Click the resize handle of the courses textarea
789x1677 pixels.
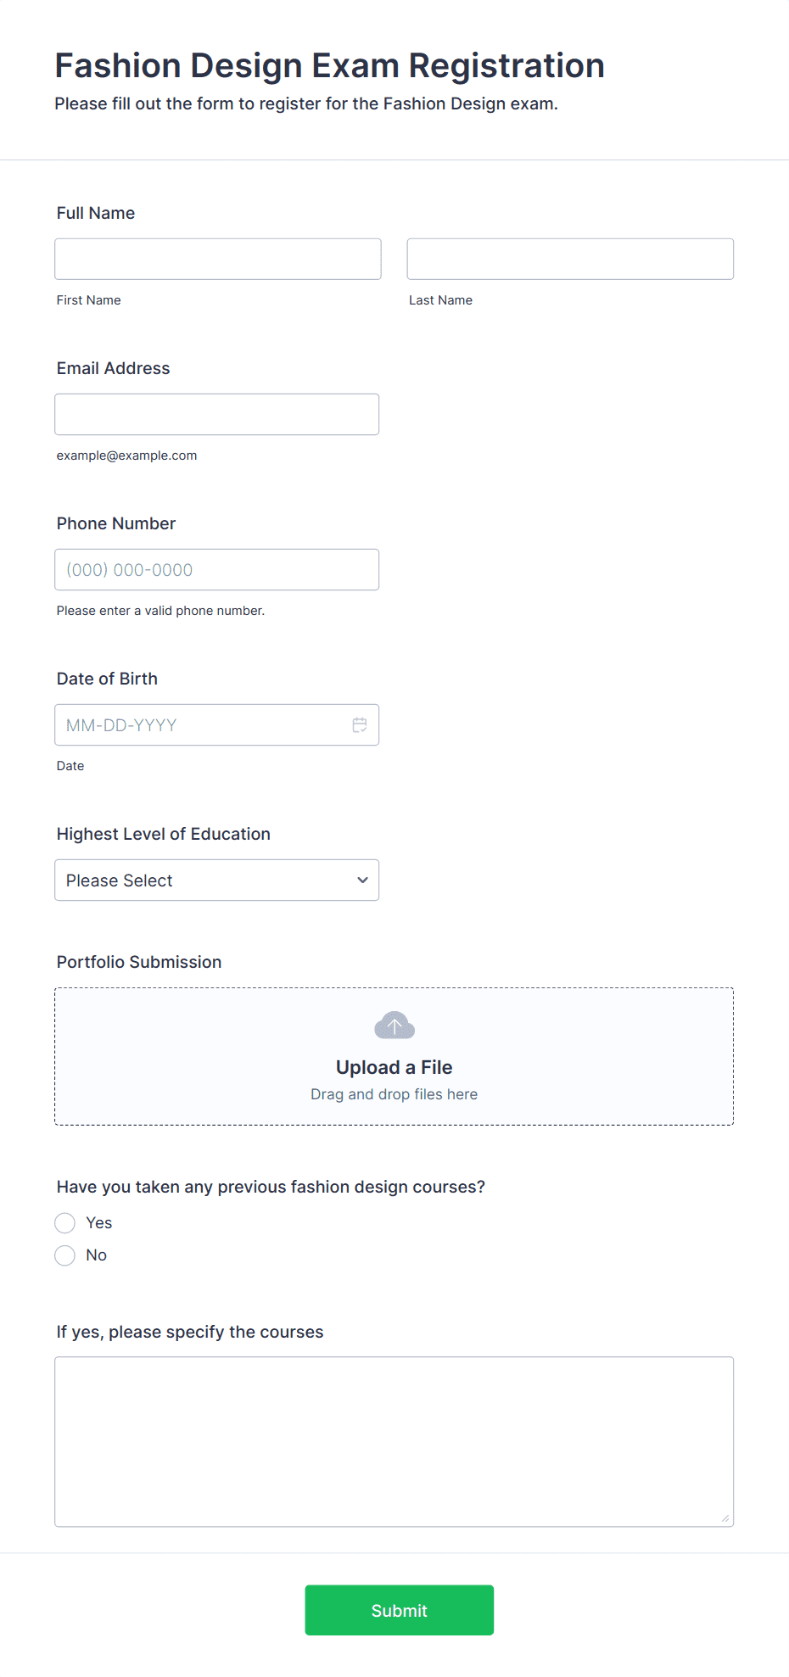click(x=725, y=1518)
